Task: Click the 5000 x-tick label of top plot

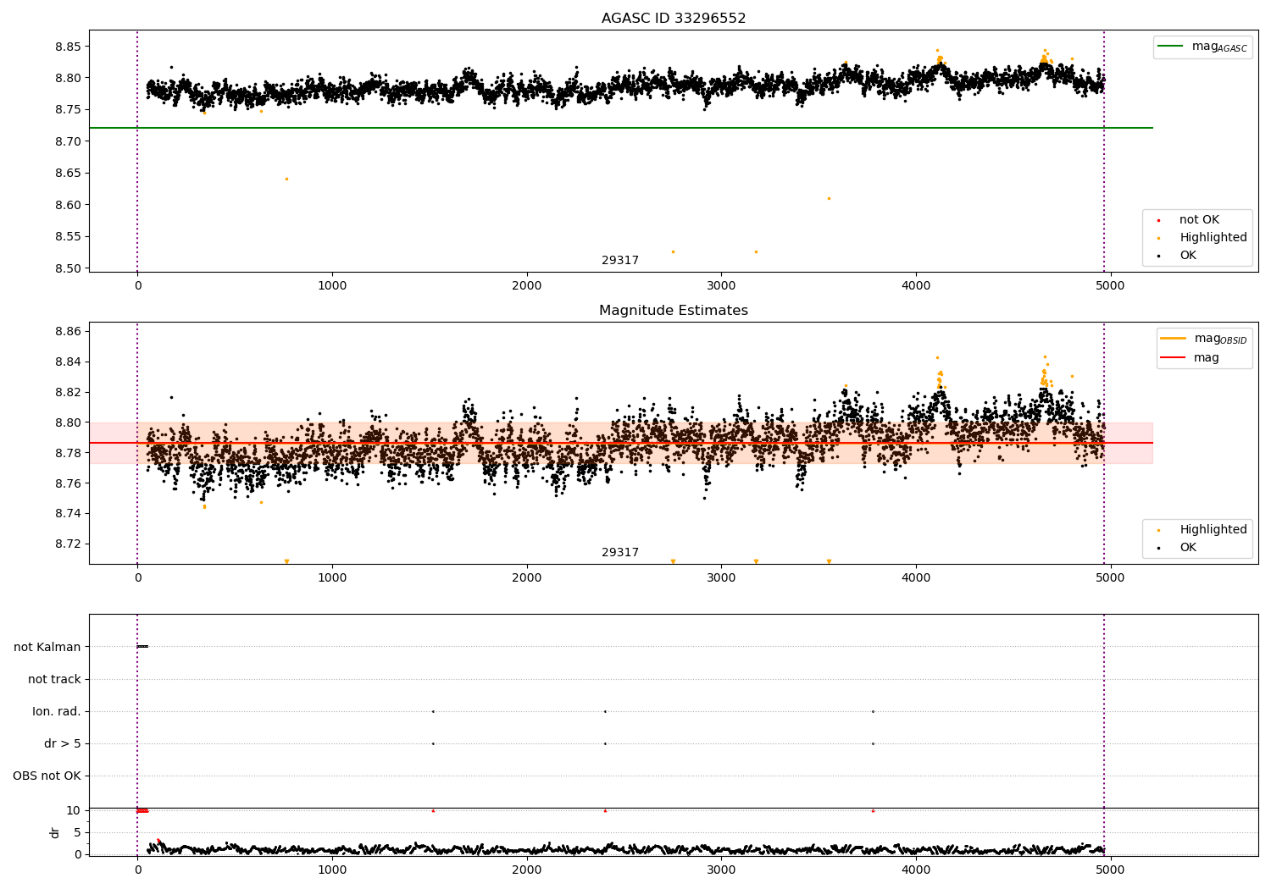Action: click(1111, 286)
